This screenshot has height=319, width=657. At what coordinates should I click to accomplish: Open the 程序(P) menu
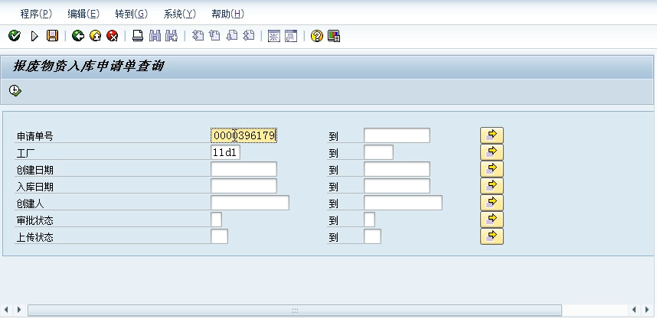point(36,14)
